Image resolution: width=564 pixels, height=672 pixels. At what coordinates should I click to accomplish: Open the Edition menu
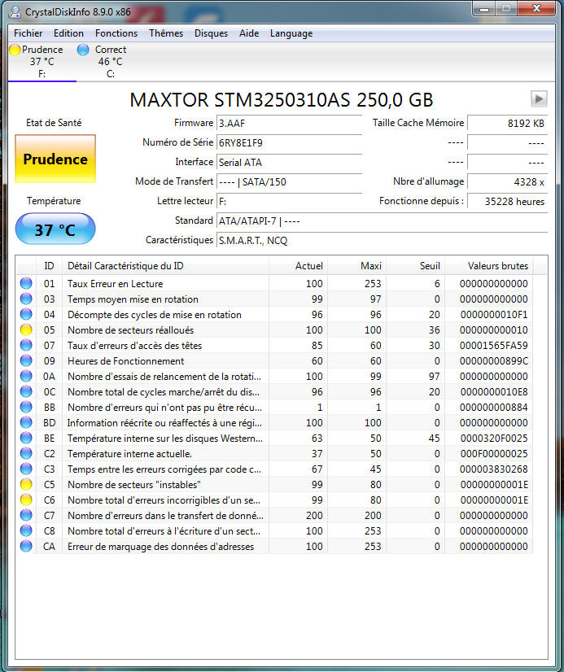[x=68, y=33]
